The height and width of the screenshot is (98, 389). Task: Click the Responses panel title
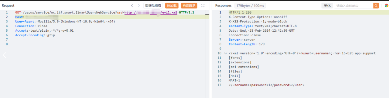pos(223,6)
